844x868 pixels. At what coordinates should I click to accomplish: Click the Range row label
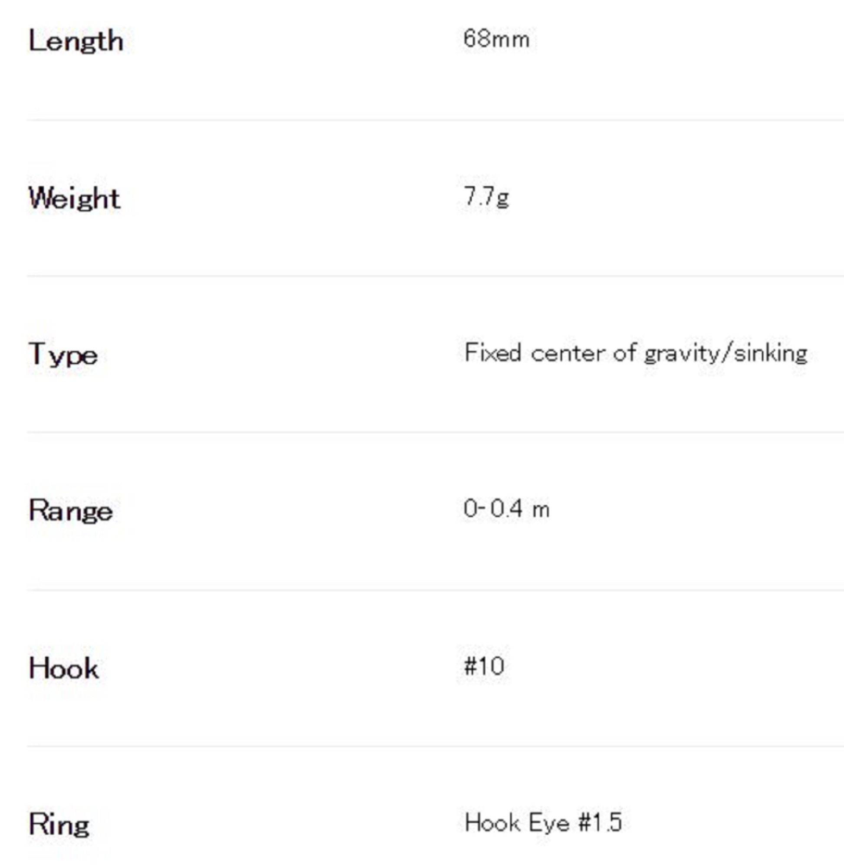70,510
